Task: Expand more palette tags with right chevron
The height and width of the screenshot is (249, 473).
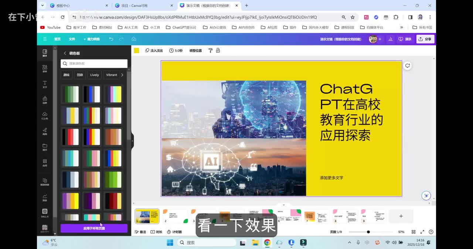Action: [122, 75]
